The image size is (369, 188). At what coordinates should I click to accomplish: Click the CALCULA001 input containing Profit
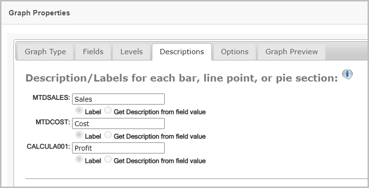click(118, 148)
